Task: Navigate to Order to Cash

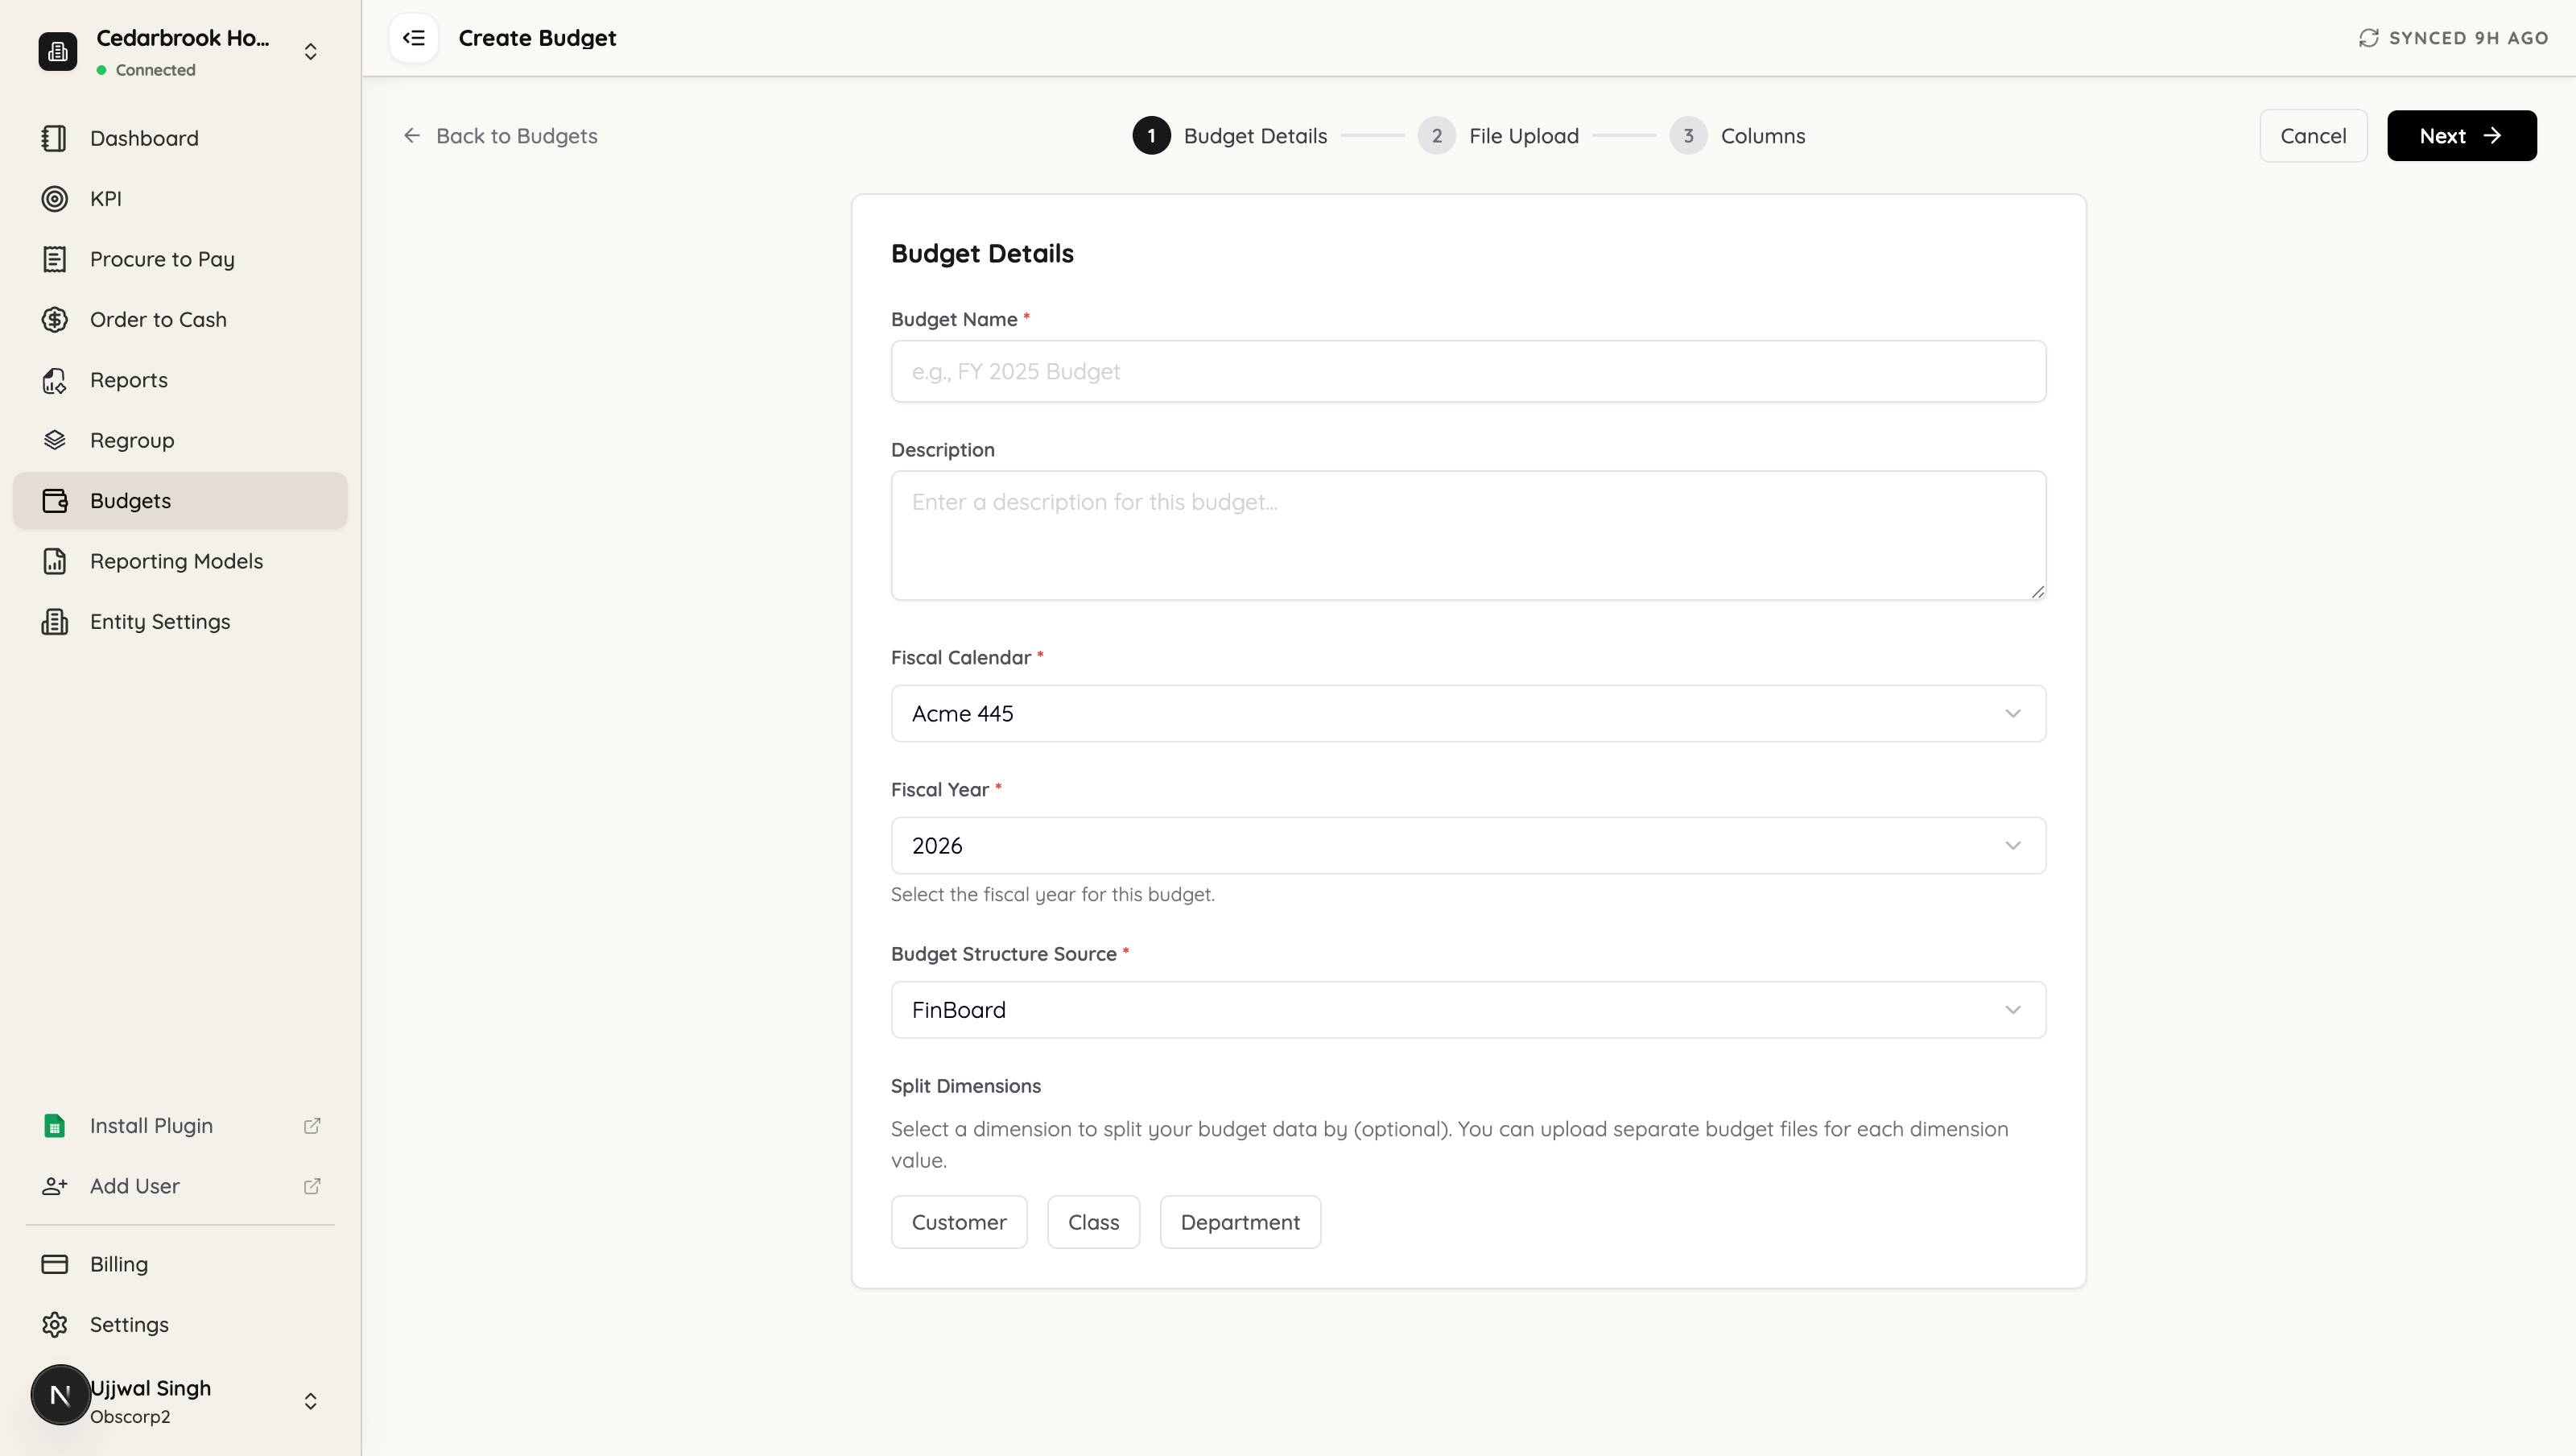Action: pyautogui.click(x=180, y=319)
